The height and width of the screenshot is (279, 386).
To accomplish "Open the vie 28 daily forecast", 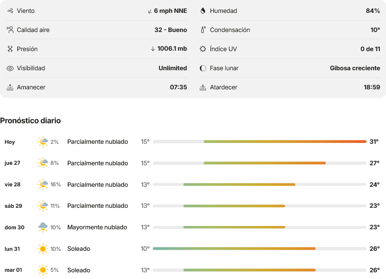I will point(192,184).
